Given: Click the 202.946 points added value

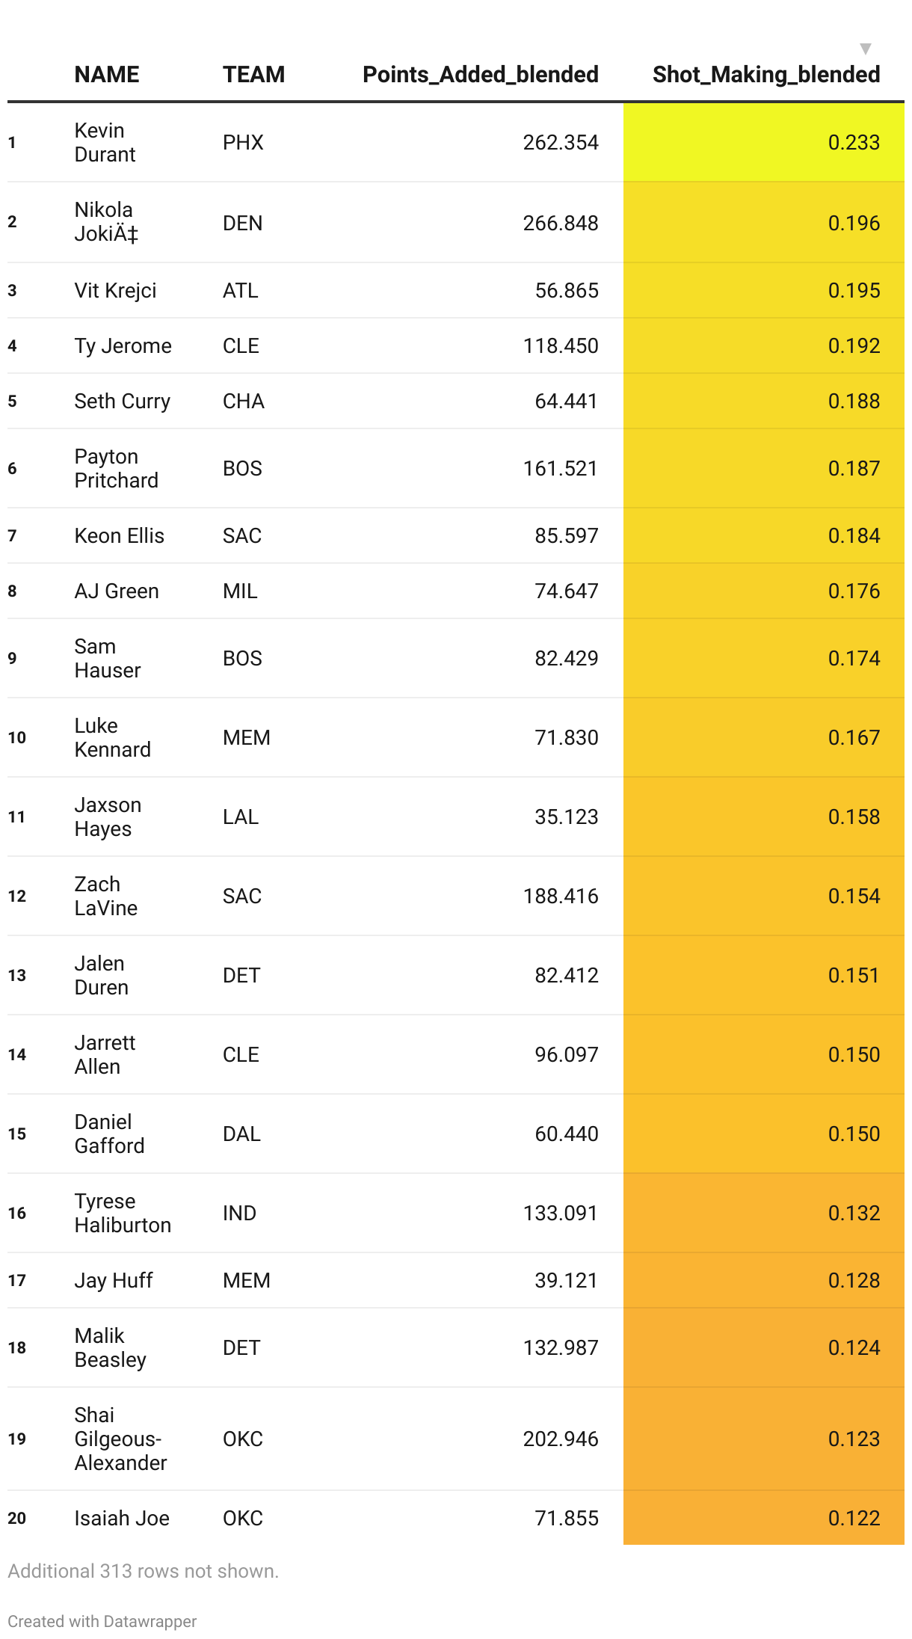Looking at the screenshot, I should 560,1439.
